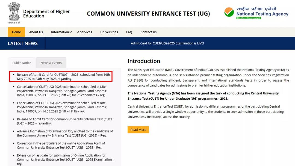Open the admit card 19th May notice

(63, 77)
